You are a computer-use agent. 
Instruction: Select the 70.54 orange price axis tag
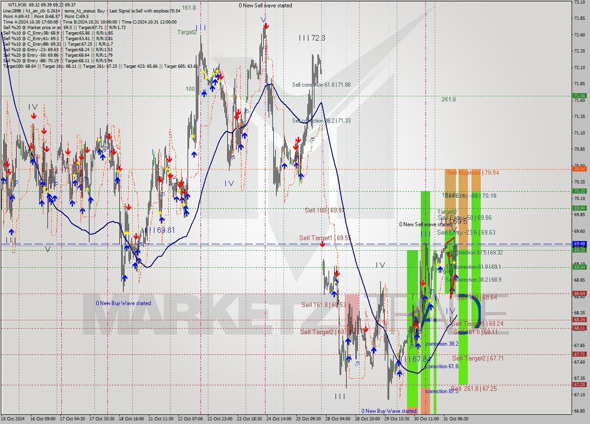(579, 169)
